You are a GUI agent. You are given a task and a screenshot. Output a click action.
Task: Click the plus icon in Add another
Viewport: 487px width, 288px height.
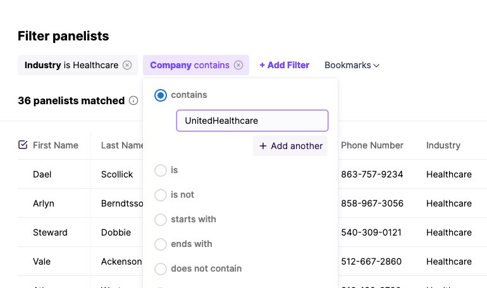pyautogui.click(x=263, y=146)
